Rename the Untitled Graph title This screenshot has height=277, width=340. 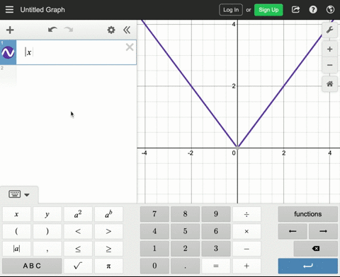pos(42,10)
